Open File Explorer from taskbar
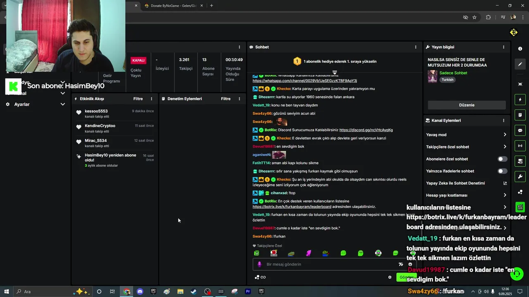 [180, 292]
